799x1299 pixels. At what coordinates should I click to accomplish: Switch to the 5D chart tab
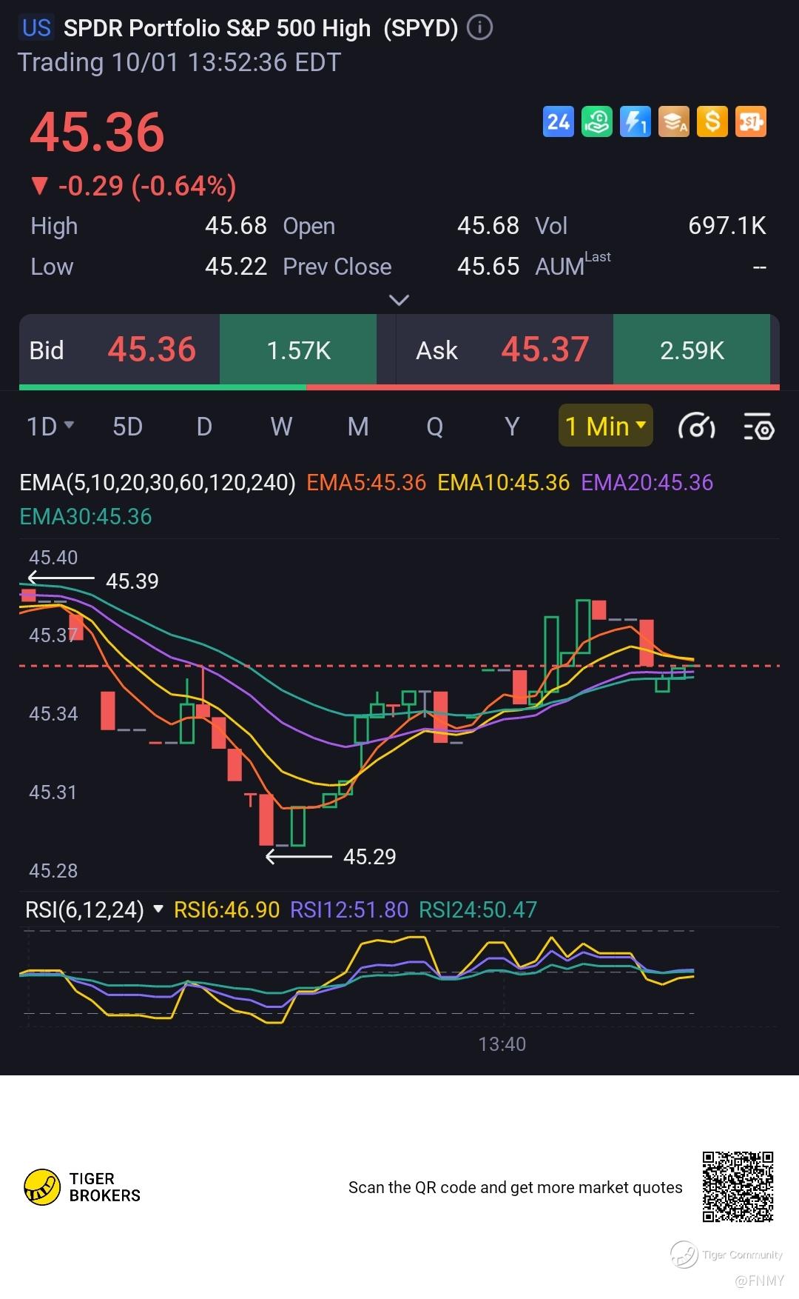(x=127, y=427)
